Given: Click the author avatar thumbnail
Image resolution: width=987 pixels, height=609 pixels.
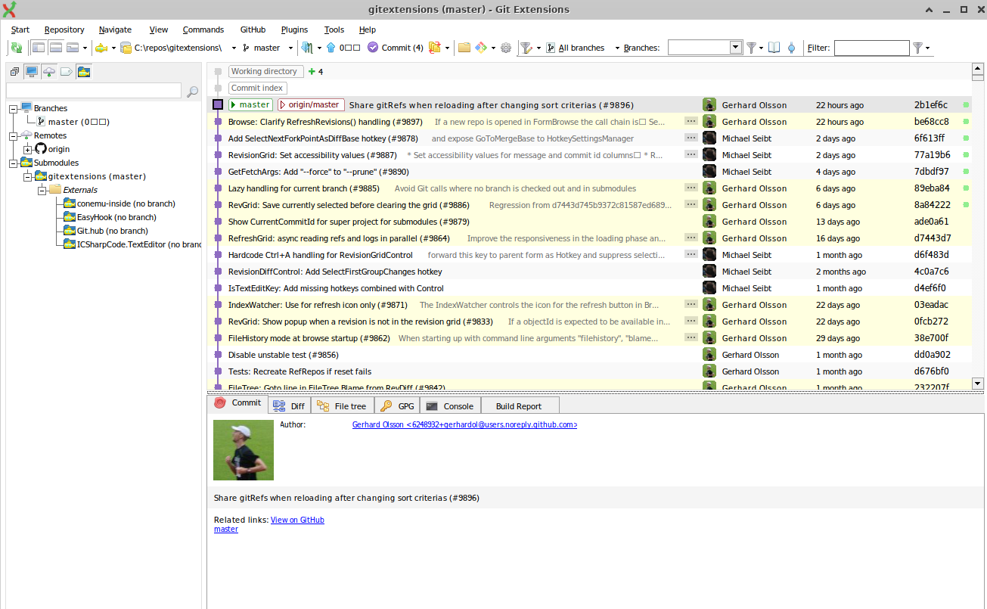Looking at the screenshot, I should 243,449.
